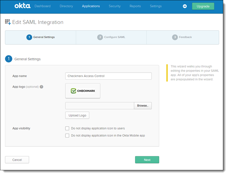Click the Next button
This screenshot has width=228, height=175.
(147, 160)
